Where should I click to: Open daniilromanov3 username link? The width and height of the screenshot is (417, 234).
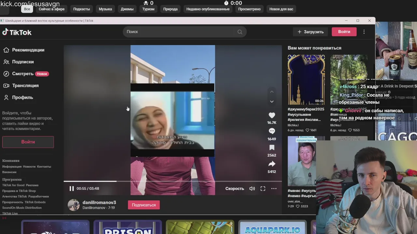99,202
